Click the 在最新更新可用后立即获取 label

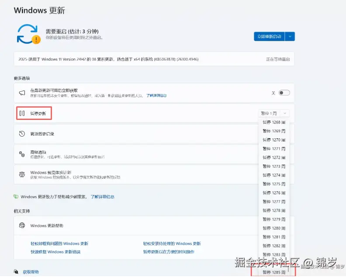(54, 90)
